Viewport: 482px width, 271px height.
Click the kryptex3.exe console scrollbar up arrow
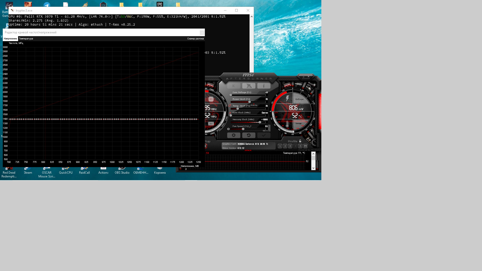click(x=252, y=17)
